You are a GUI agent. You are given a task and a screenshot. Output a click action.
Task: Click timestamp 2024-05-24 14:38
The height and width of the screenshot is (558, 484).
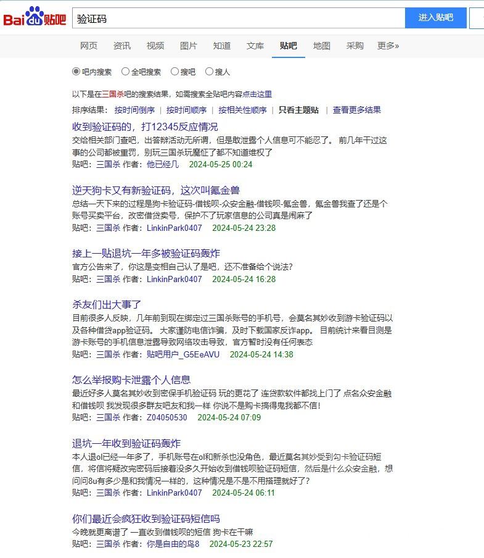pyautogui.click(x=261, y=355)
